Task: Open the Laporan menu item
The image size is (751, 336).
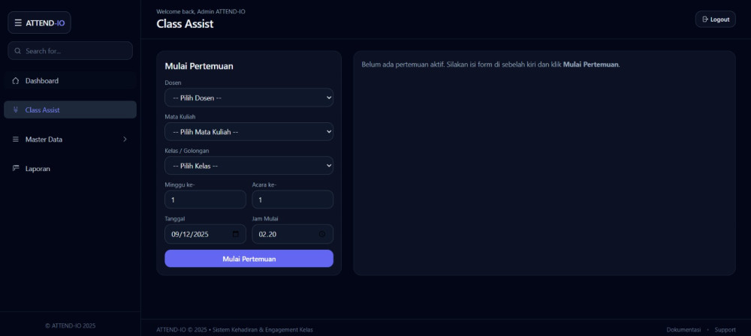Action: click(x=38, y=169)
